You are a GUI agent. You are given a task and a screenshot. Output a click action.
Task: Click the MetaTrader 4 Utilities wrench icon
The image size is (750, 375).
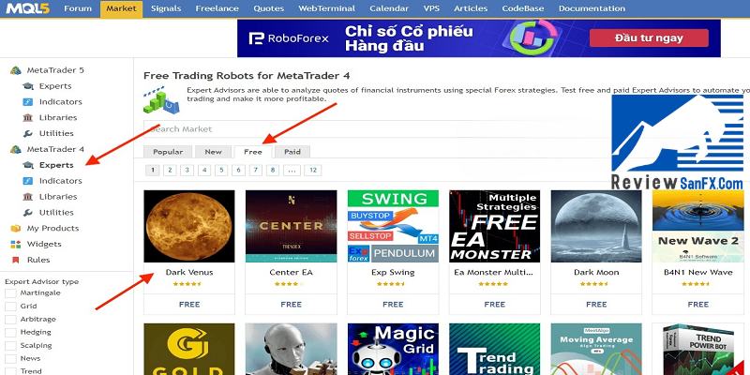tap(28, 213)
